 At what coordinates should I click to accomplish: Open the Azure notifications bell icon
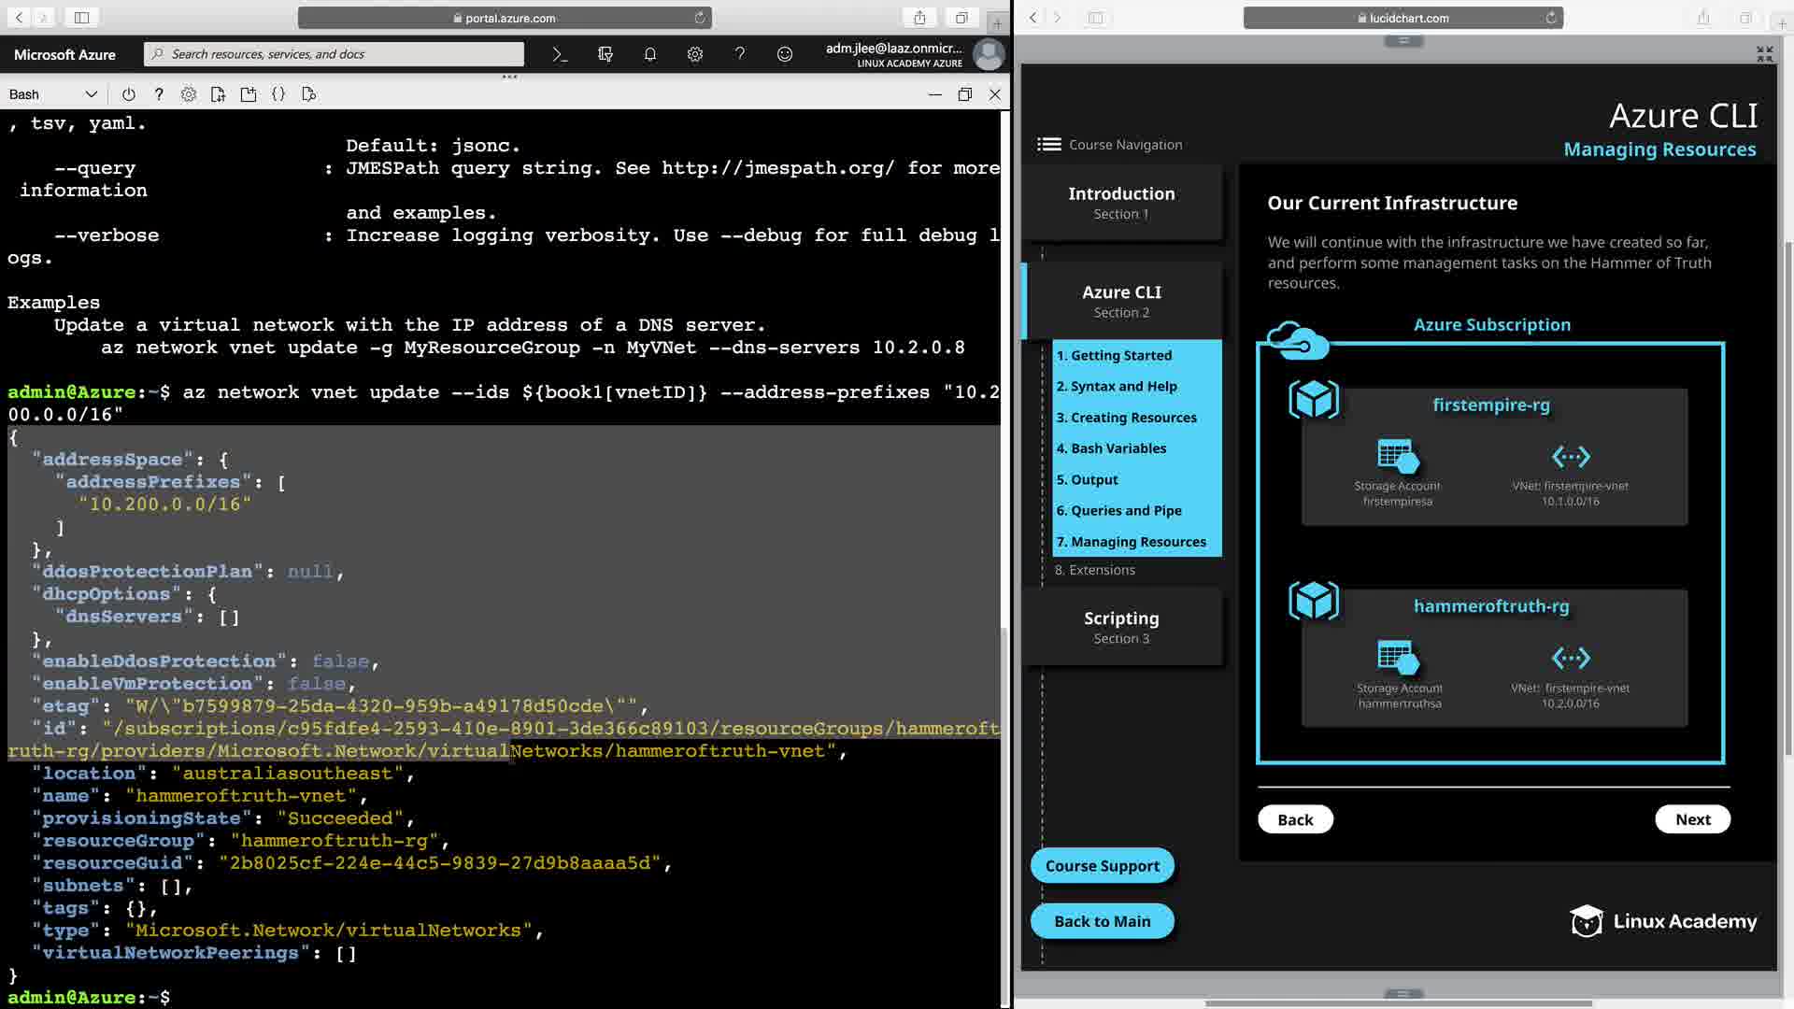click(x=650, y=54)
